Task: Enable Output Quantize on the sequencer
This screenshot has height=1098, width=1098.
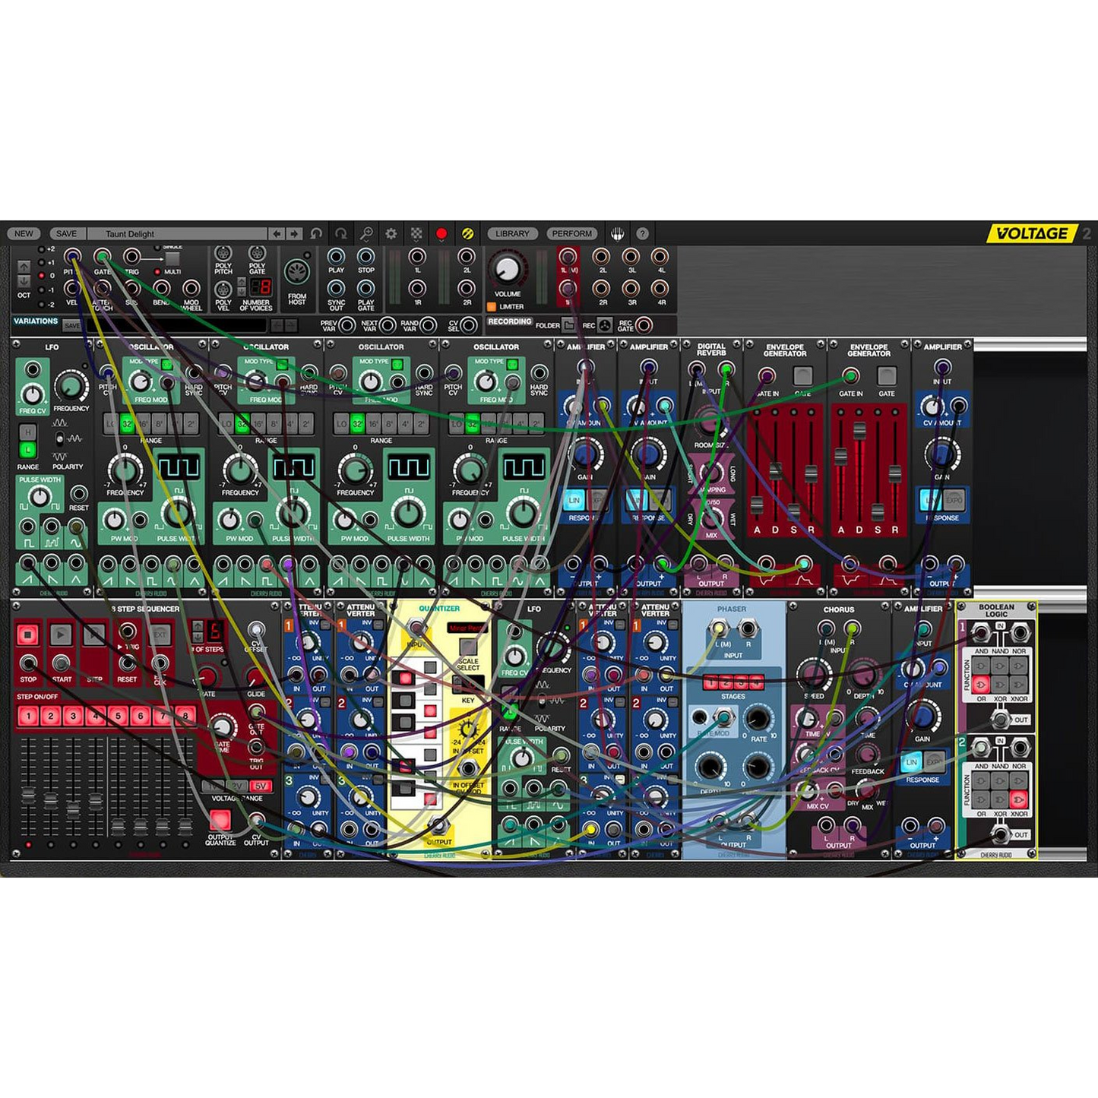Action: [x=220, y=820]
